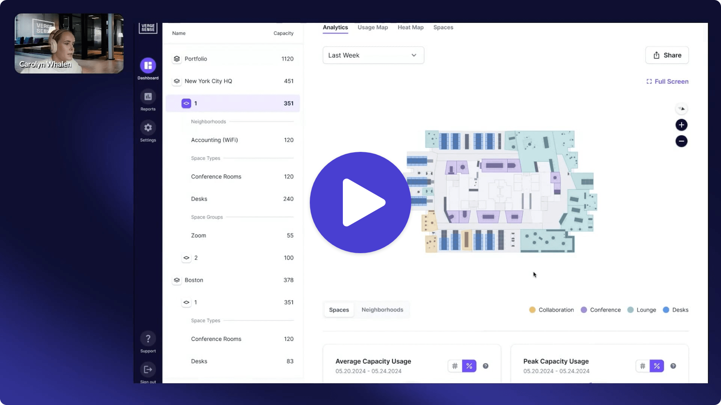Select Conference Rooms under New York floor 1
The width and height of the screenshot is (721, 405).
(233, 177)
